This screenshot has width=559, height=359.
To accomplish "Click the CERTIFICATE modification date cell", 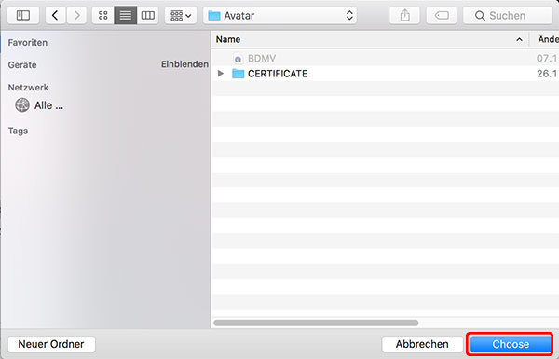I will point(547,74).
